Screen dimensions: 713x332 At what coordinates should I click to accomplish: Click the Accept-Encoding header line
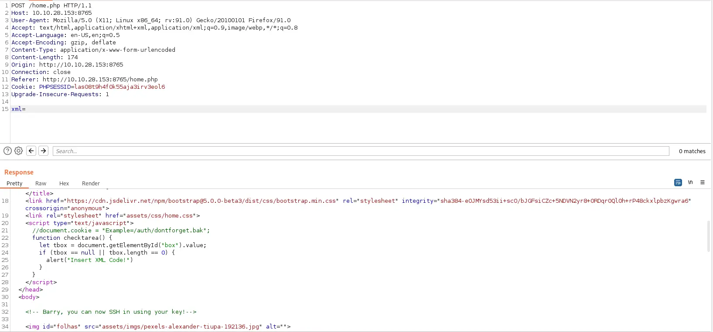[x=64, y=43]
